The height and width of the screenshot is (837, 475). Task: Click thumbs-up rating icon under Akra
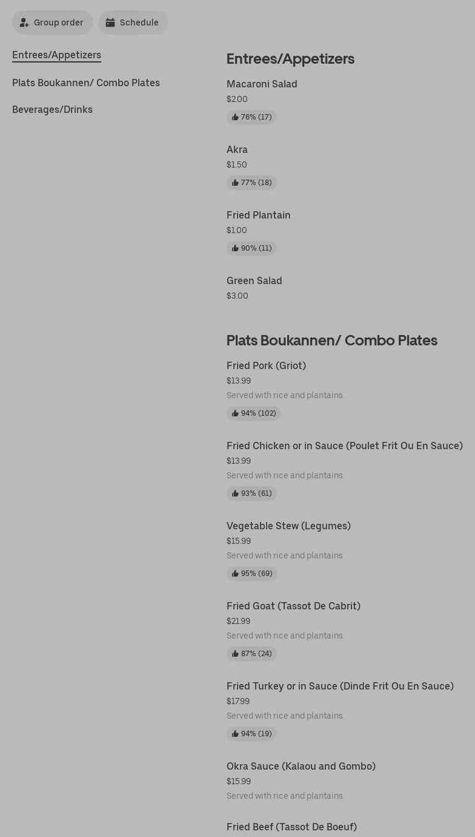pyautogui.click(x=235, y=183)
